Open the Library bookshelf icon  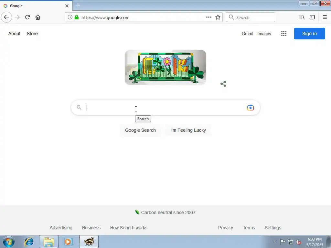click(x=302, y=17)
